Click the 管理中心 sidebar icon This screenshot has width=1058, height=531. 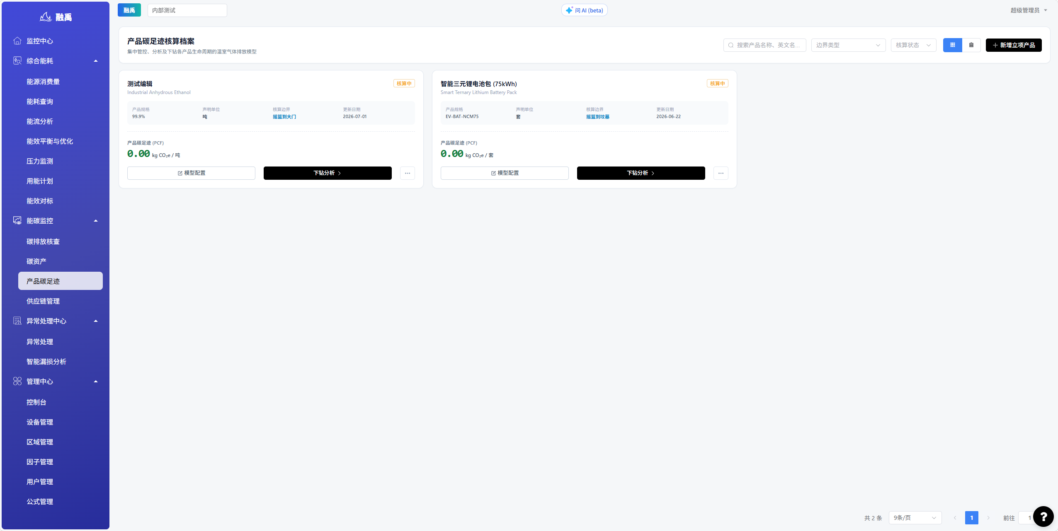[17, 381]
